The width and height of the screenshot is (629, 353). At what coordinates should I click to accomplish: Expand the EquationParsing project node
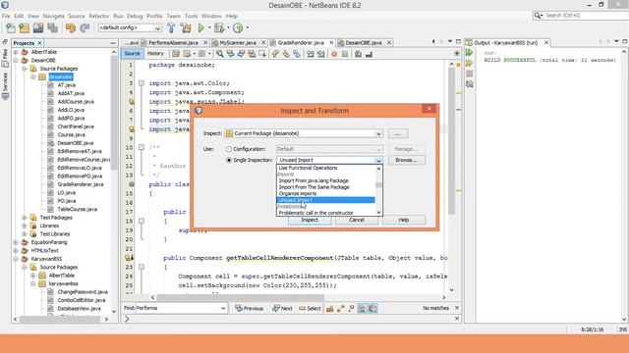point(16,242)
